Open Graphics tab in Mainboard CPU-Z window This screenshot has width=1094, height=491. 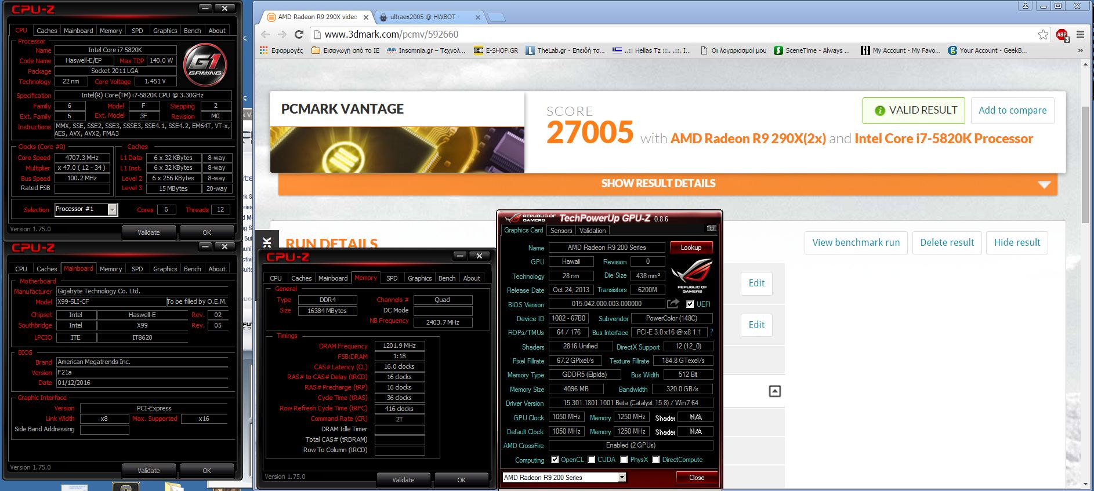tap(165, 269)
